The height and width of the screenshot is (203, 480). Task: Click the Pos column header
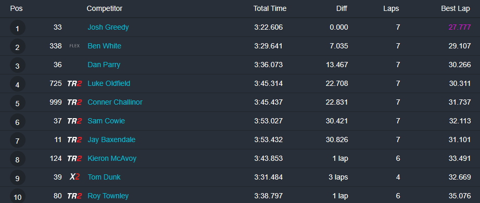16,8
